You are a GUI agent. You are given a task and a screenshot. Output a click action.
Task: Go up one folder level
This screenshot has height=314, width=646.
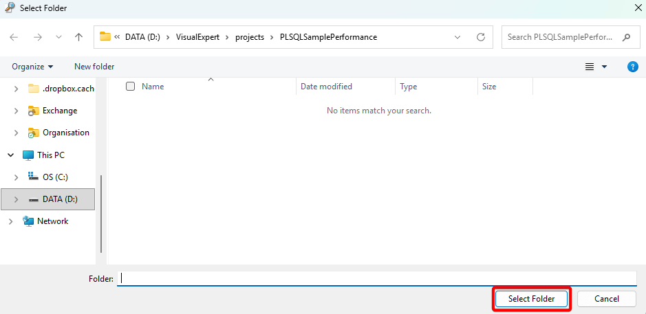point(78,37)
